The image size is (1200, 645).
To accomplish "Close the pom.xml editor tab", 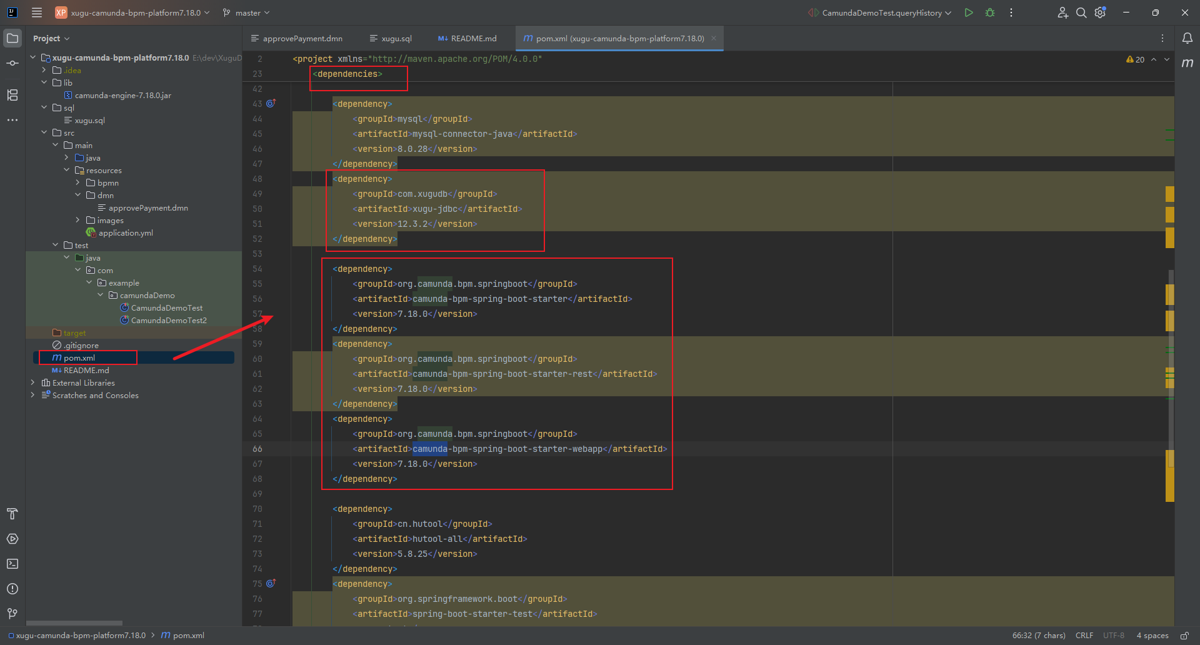I will 714,38.
